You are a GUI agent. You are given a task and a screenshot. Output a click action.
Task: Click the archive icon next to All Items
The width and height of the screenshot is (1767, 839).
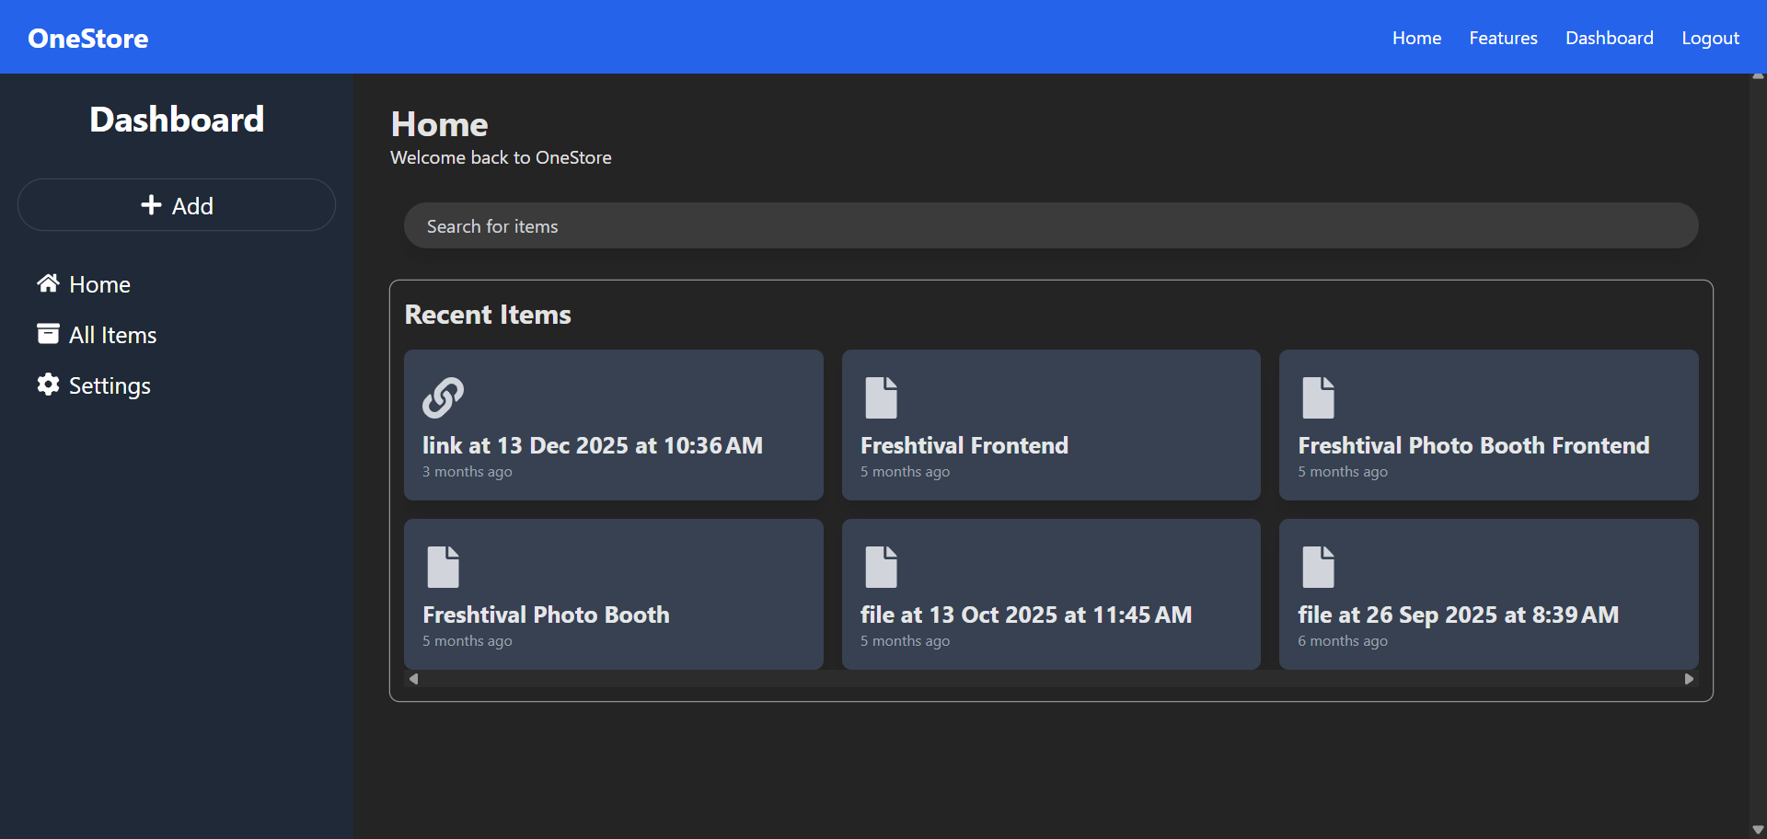click(47, 334)
